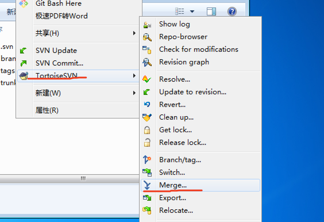
Task: Click the Show log icon
Action: click(x=147, y=24)
